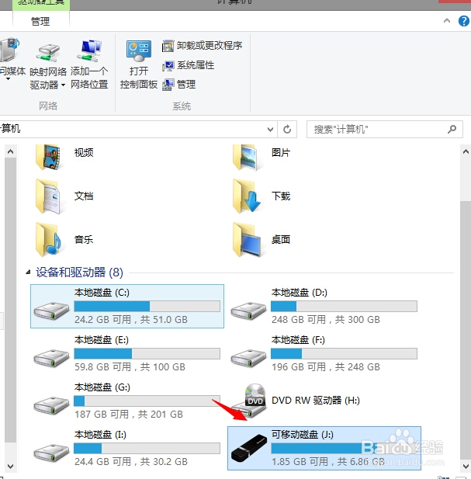
Task: Select the 本地磁盘 (C:) drive icon
Action: pos(51,311)
